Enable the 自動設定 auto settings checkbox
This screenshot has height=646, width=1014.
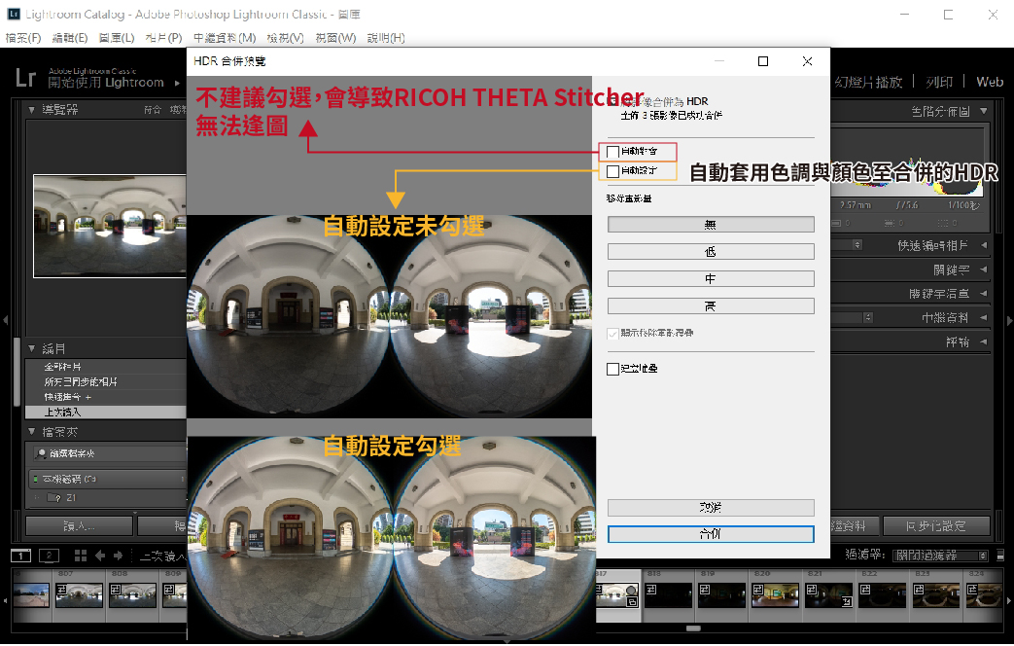[x=612, y=171]
